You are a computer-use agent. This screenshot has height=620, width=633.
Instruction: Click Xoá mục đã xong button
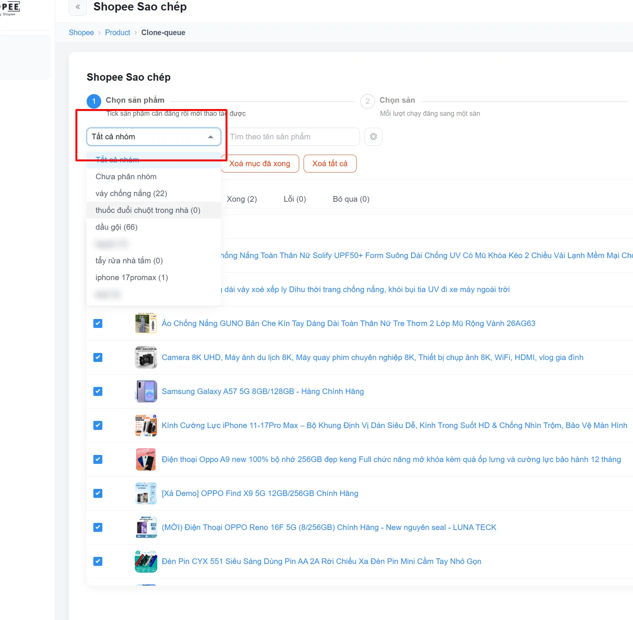click(260, 164)
